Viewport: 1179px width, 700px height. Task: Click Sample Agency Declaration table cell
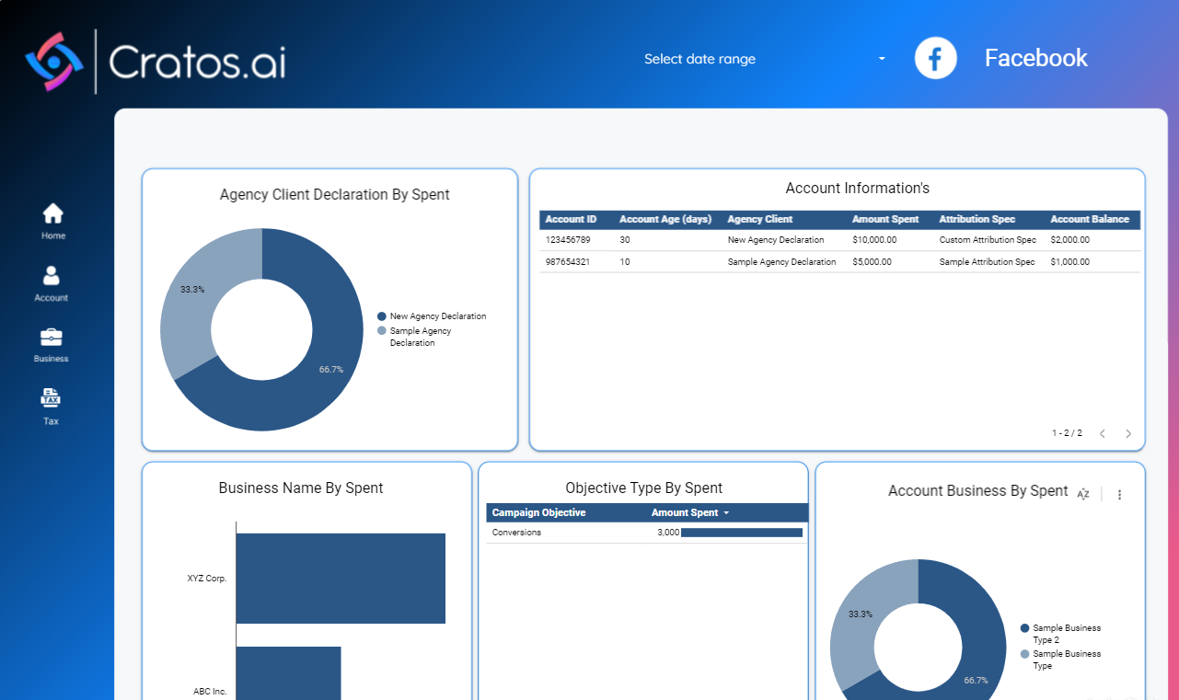tap(781, 262)
